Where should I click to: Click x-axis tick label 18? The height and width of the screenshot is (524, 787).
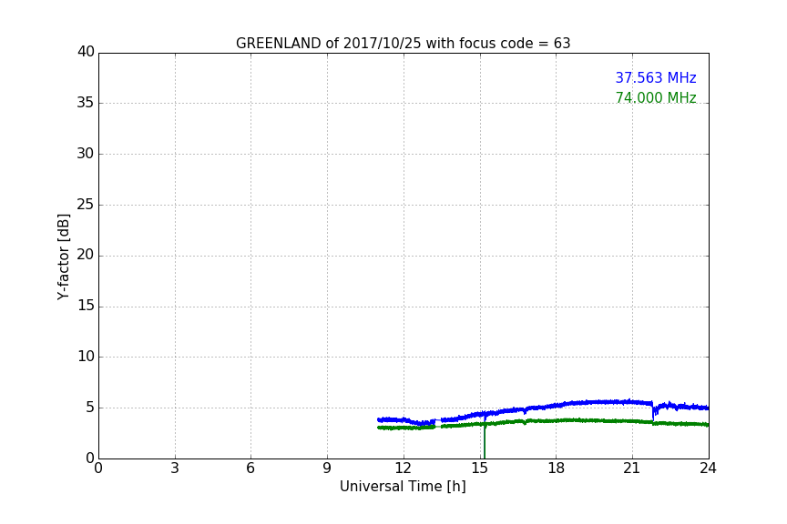[557, 469]
